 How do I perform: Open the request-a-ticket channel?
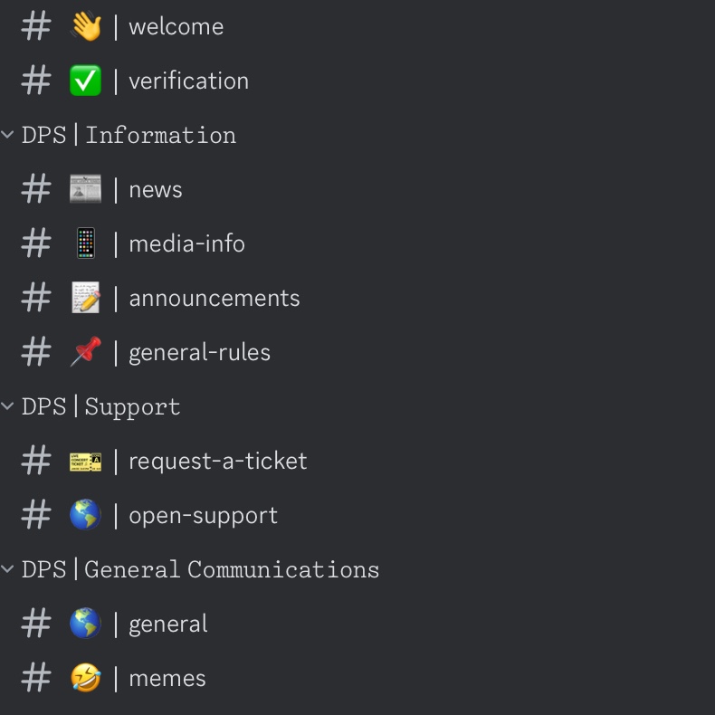click(217, 461)
